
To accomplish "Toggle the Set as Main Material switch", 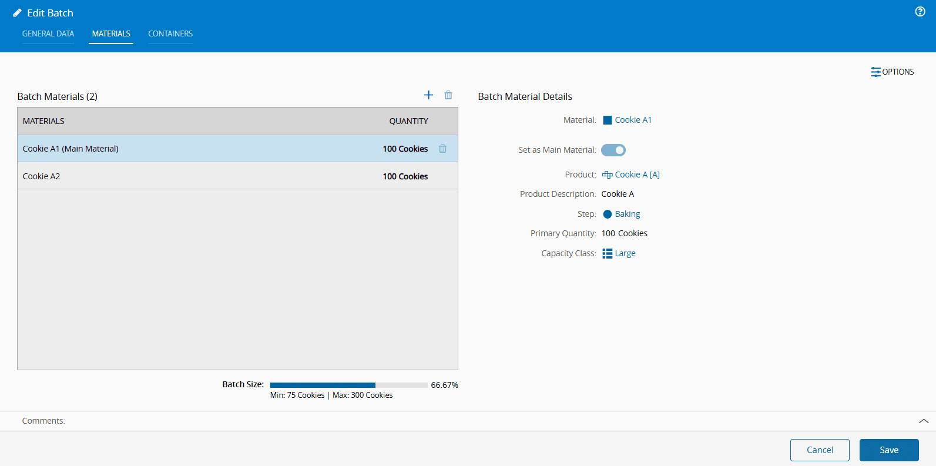I will point(613,150).
